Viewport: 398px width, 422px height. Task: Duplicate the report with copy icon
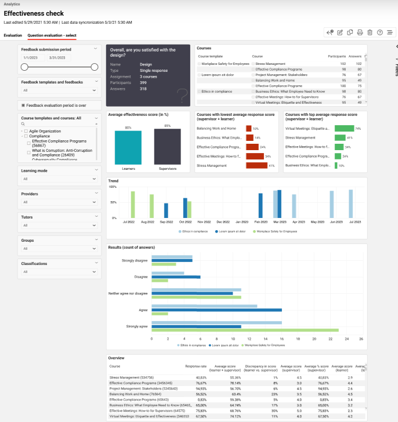(x=350, y=32)
